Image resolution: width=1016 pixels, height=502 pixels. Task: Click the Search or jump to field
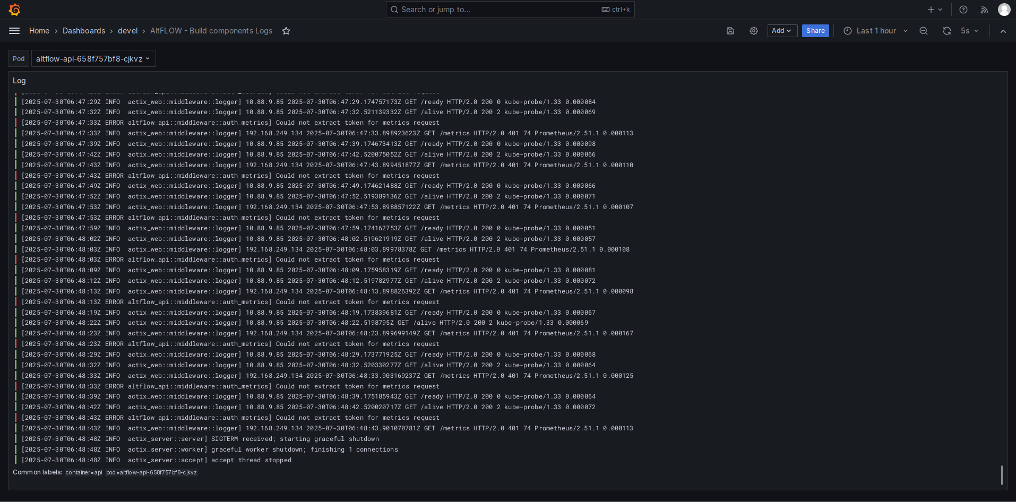510,10
